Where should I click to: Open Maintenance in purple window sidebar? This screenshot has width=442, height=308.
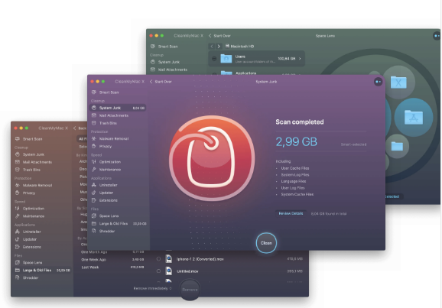pos(106,170)
